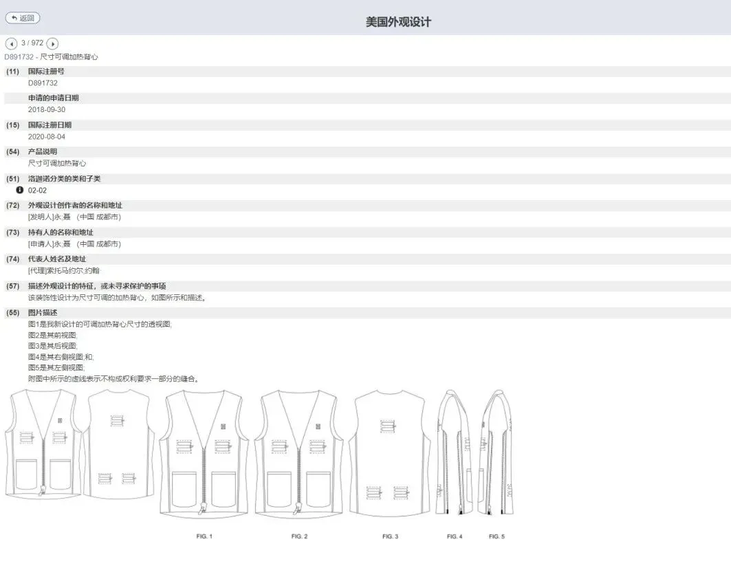Select the applicant line [申请人]
Viewport: 731px width, 568px height.
[74, 244]
